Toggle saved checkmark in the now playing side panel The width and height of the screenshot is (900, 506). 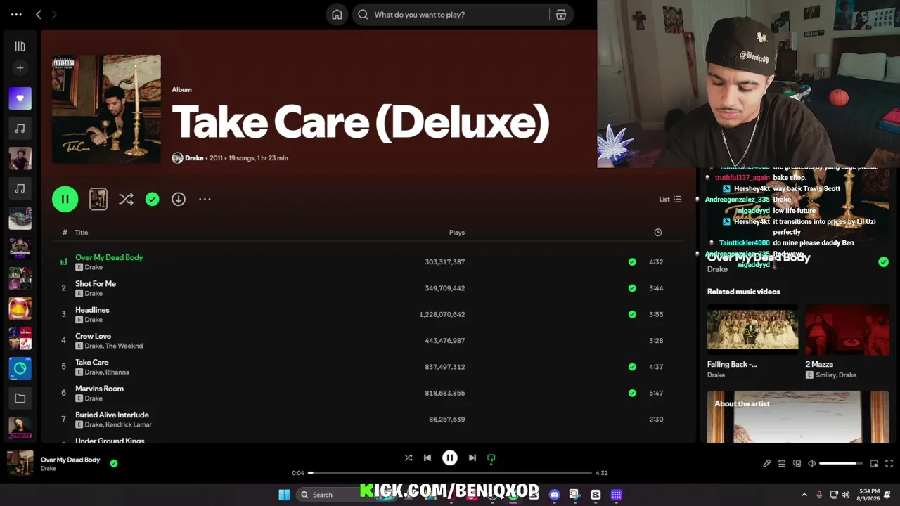[x=883, y=262]
